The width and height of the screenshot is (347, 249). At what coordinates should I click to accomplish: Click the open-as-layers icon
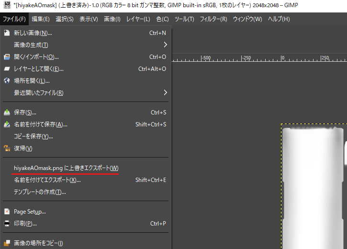pyautogui.click(x=7, y=69)
